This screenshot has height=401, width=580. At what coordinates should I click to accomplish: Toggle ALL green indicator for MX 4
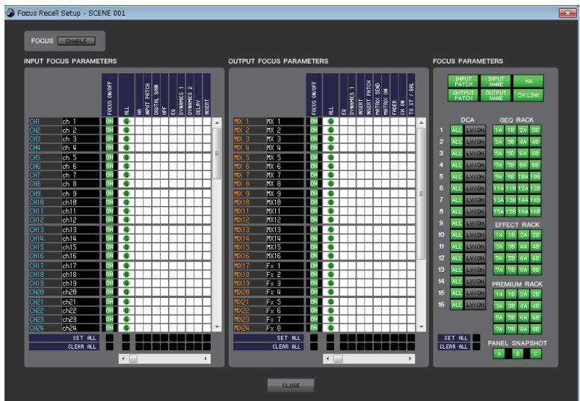tap(330, 147)
